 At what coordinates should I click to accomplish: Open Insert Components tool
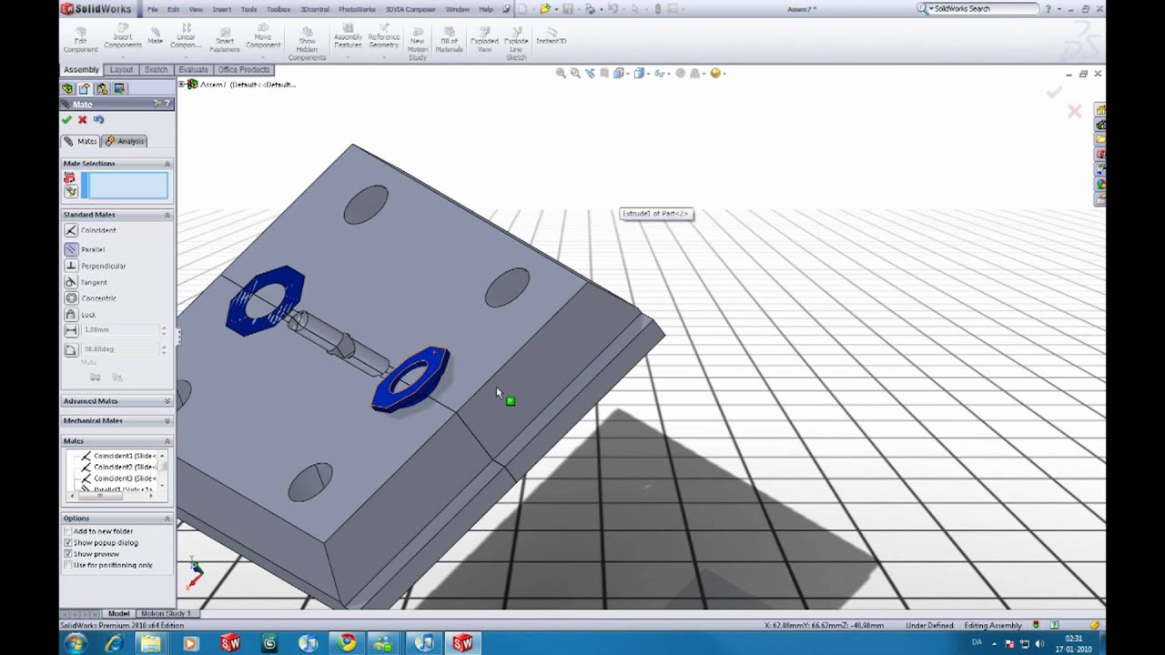point(123,39)
